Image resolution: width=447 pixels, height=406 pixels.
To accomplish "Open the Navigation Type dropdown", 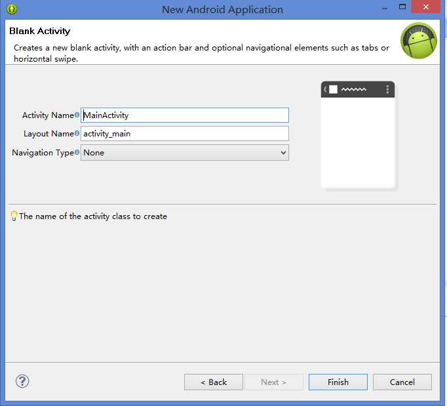I will point(185,153).
